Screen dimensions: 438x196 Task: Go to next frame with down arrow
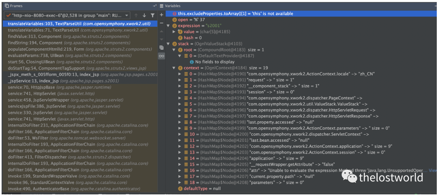(144, 15)
